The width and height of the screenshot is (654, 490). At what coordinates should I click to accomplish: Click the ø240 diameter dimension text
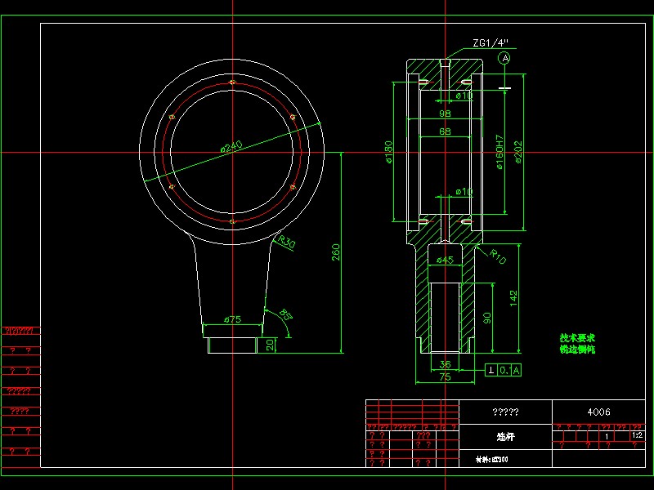point(231,147)
